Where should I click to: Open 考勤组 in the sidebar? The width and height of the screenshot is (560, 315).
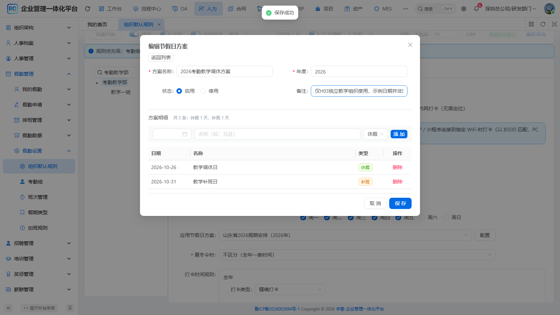point(39,182)
